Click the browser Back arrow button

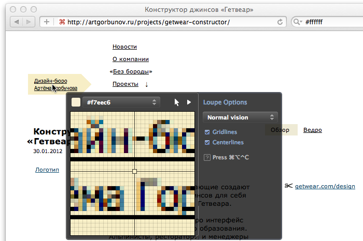tap(17, 22)
